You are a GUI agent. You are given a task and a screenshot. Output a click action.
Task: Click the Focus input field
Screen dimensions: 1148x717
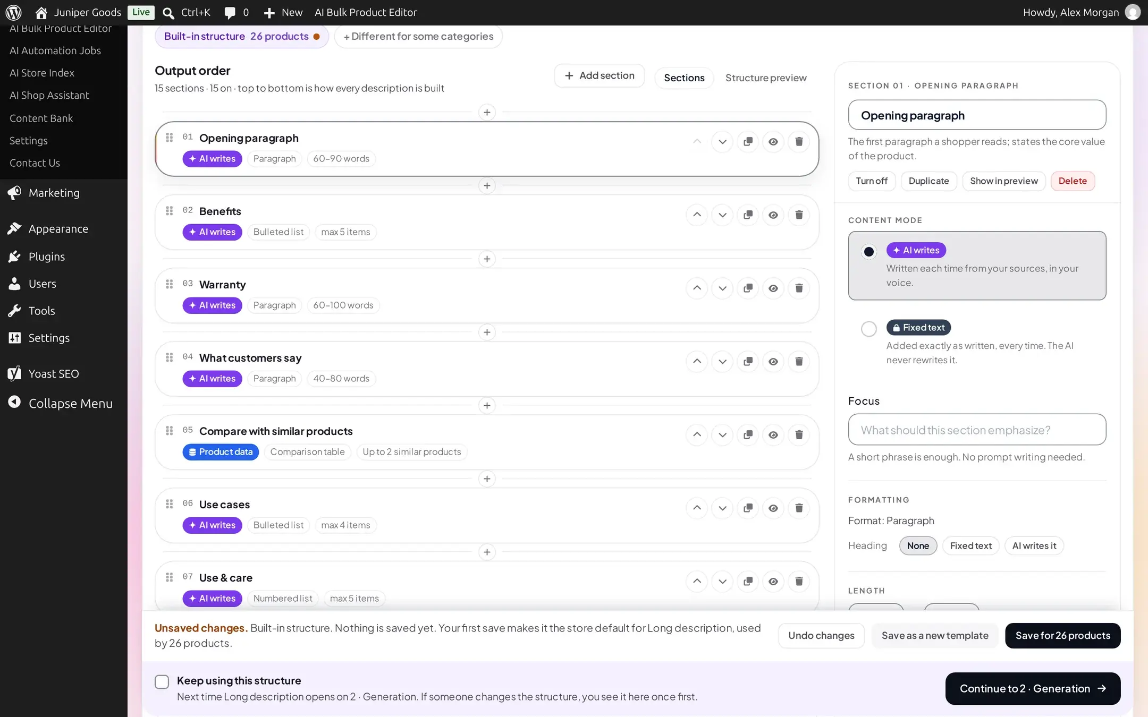(x=977, y=430)
